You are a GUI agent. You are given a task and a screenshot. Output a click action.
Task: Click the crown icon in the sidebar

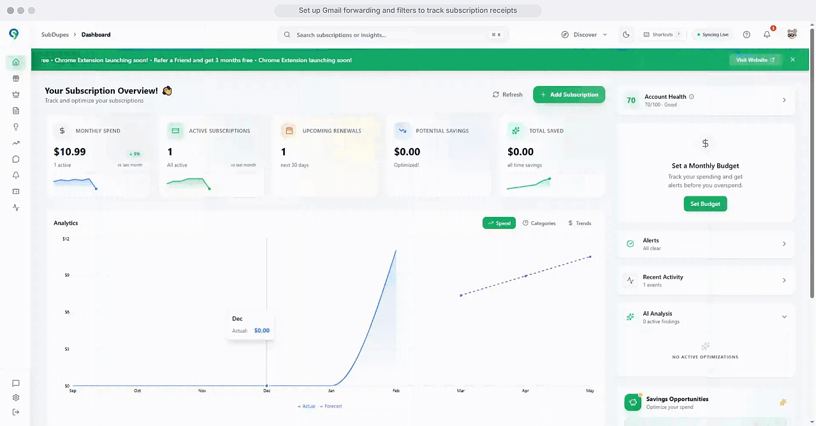pos(16,94)
